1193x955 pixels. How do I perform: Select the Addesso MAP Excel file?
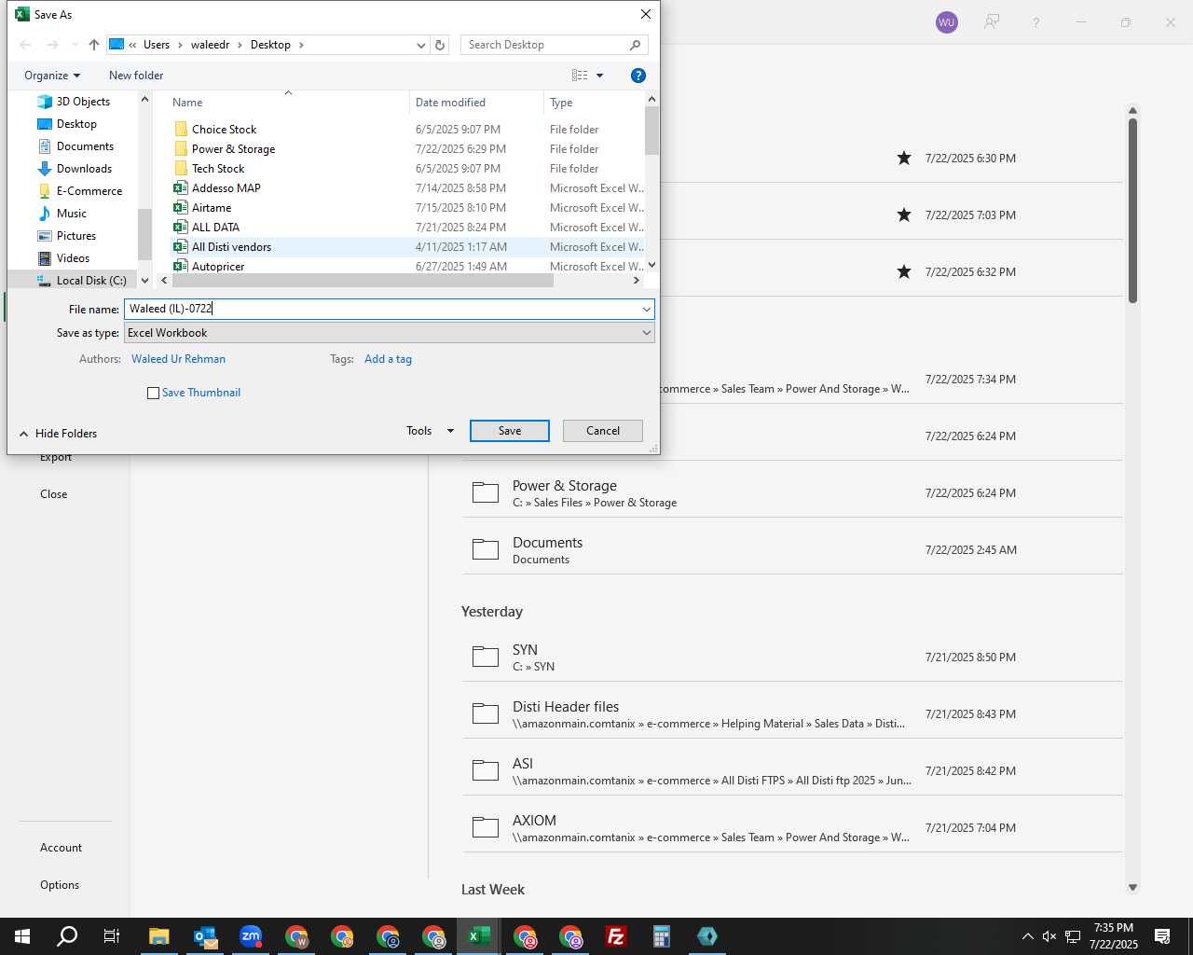226,188
